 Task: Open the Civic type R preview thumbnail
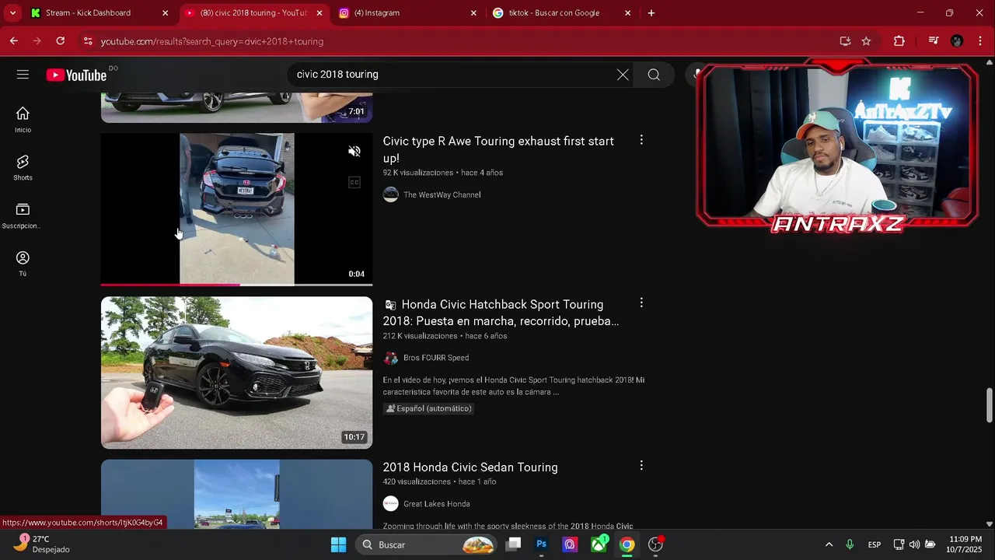236,208
